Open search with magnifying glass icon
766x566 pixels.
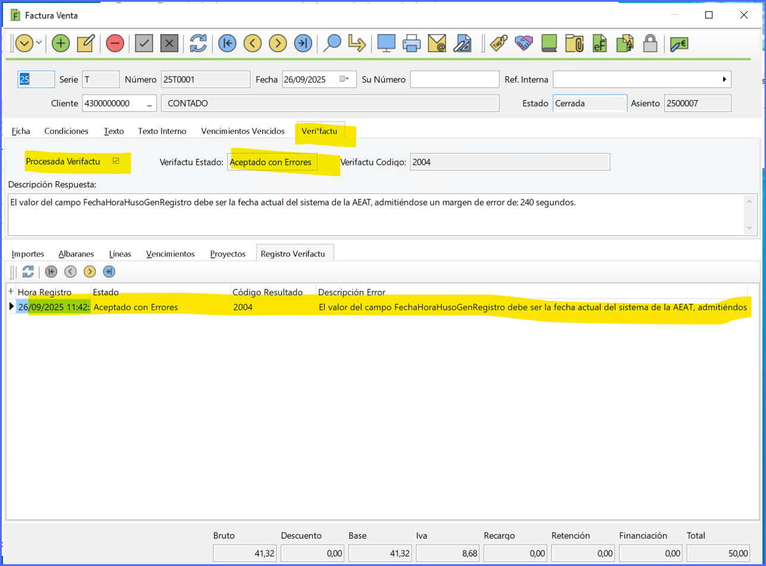(x=332, y=43)
